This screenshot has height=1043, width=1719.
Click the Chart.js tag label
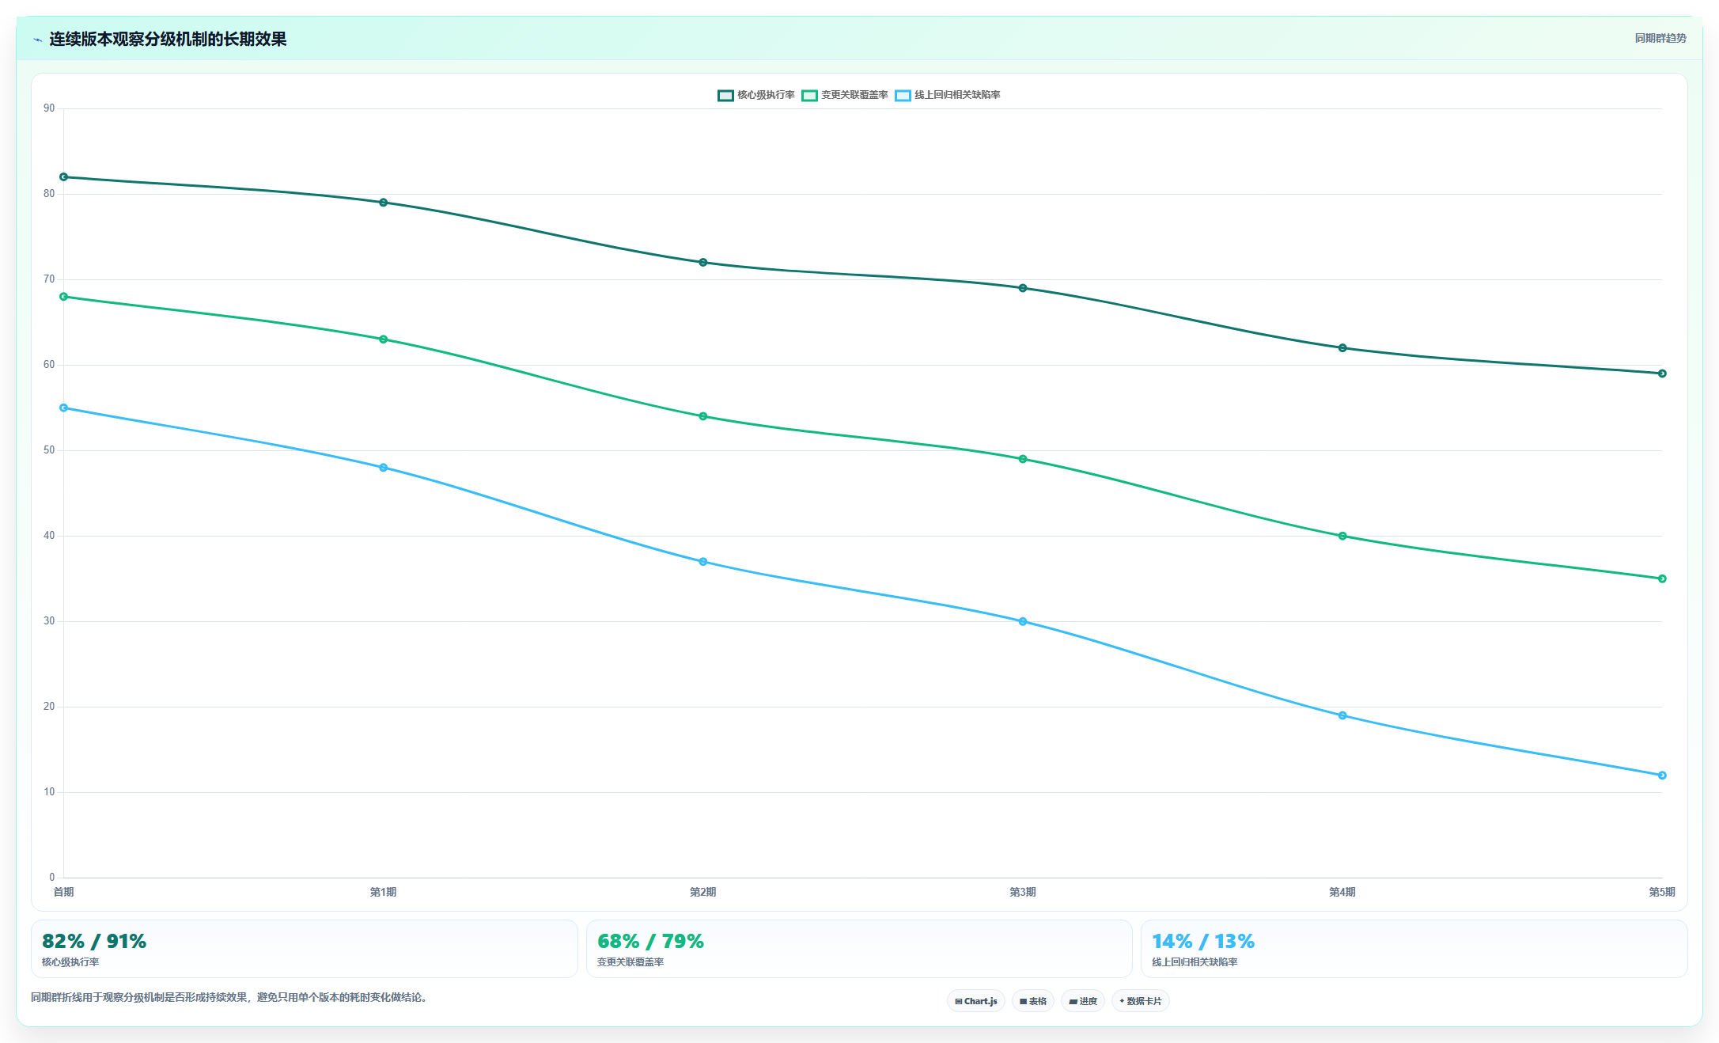click(981, 1001)
